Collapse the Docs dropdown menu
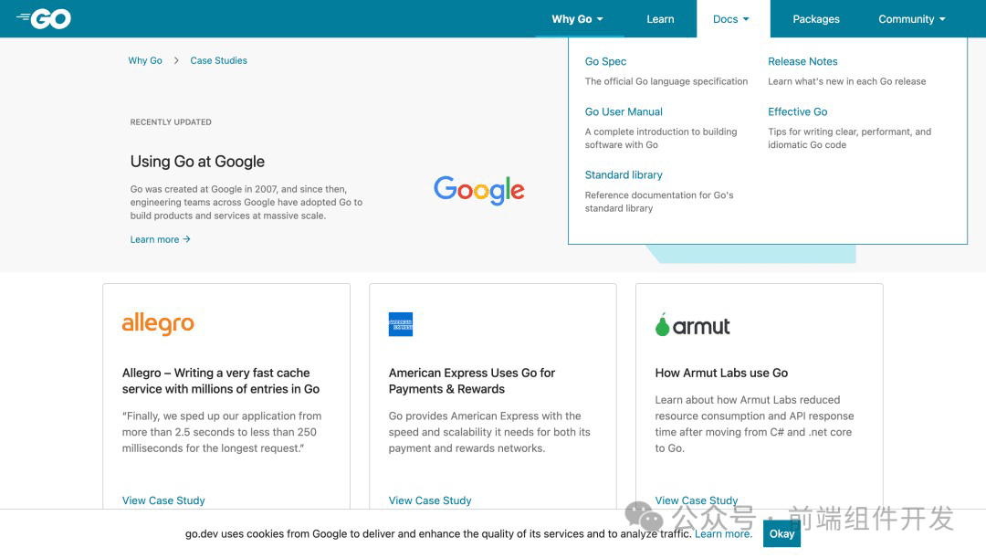 (730, 19)
